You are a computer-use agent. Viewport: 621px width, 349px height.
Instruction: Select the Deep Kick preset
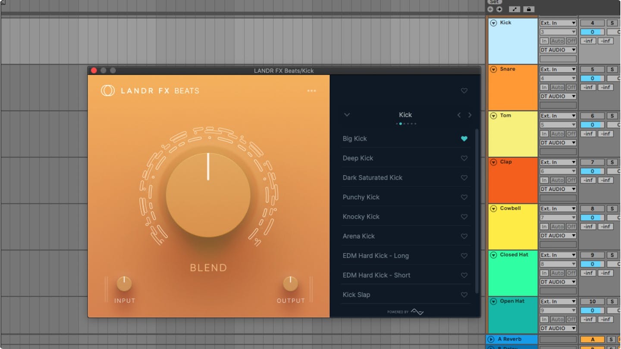358,158
